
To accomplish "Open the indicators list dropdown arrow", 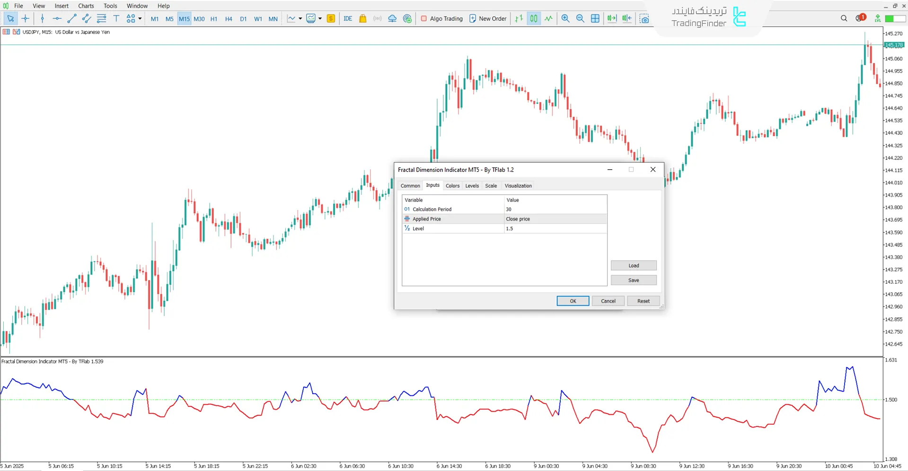I will pyautogui.click(x=300, y=18).
